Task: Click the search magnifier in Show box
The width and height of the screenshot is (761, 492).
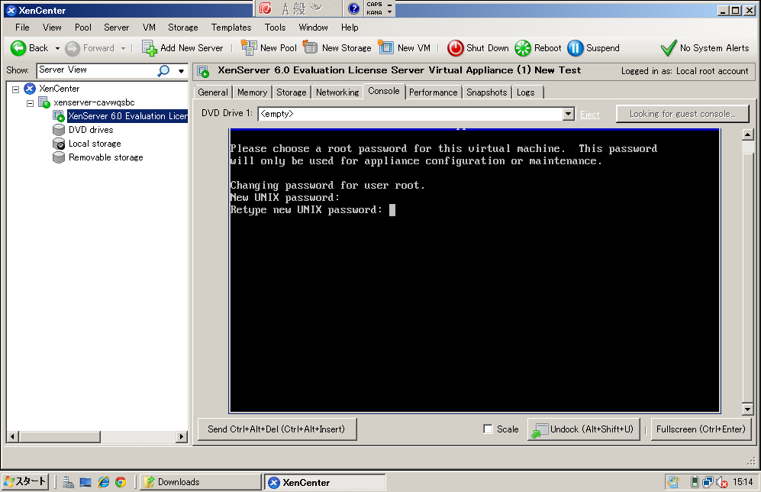Action: [x=163, y=71]
